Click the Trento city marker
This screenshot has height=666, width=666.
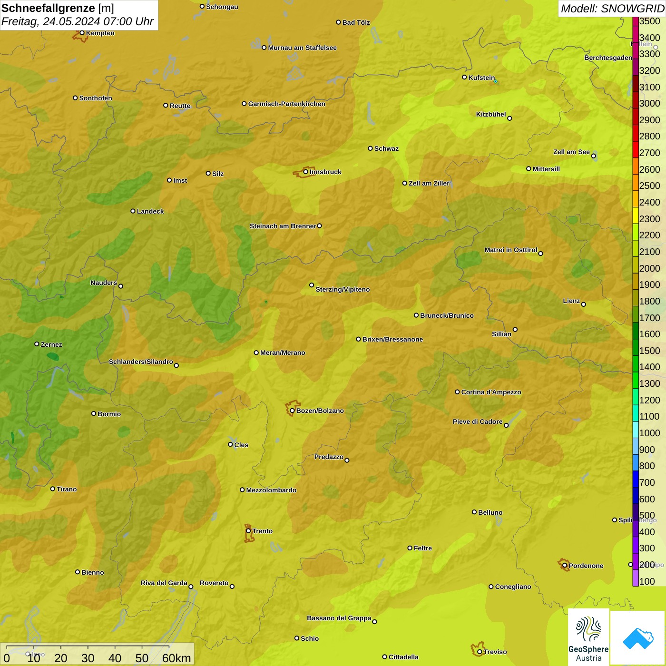point(248,531)
